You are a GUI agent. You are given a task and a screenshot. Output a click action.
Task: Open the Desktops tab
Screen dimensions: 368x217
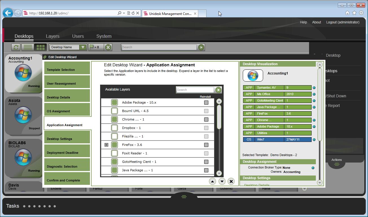click(x=24, y=36)
